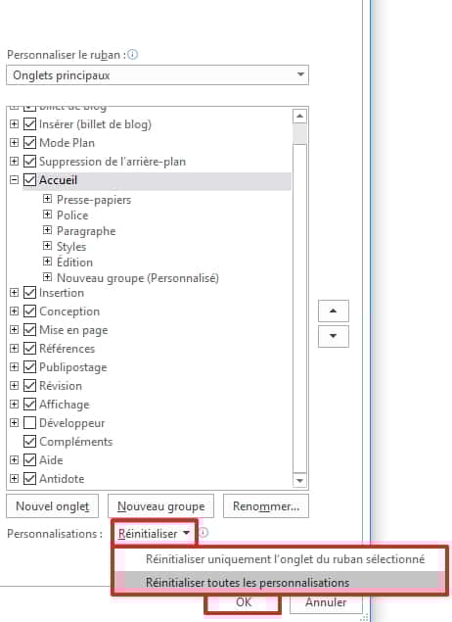The height and width of the screenshot is (622, 452).
Task: Uncheck the Compléments checkbox
Action: 29,442
